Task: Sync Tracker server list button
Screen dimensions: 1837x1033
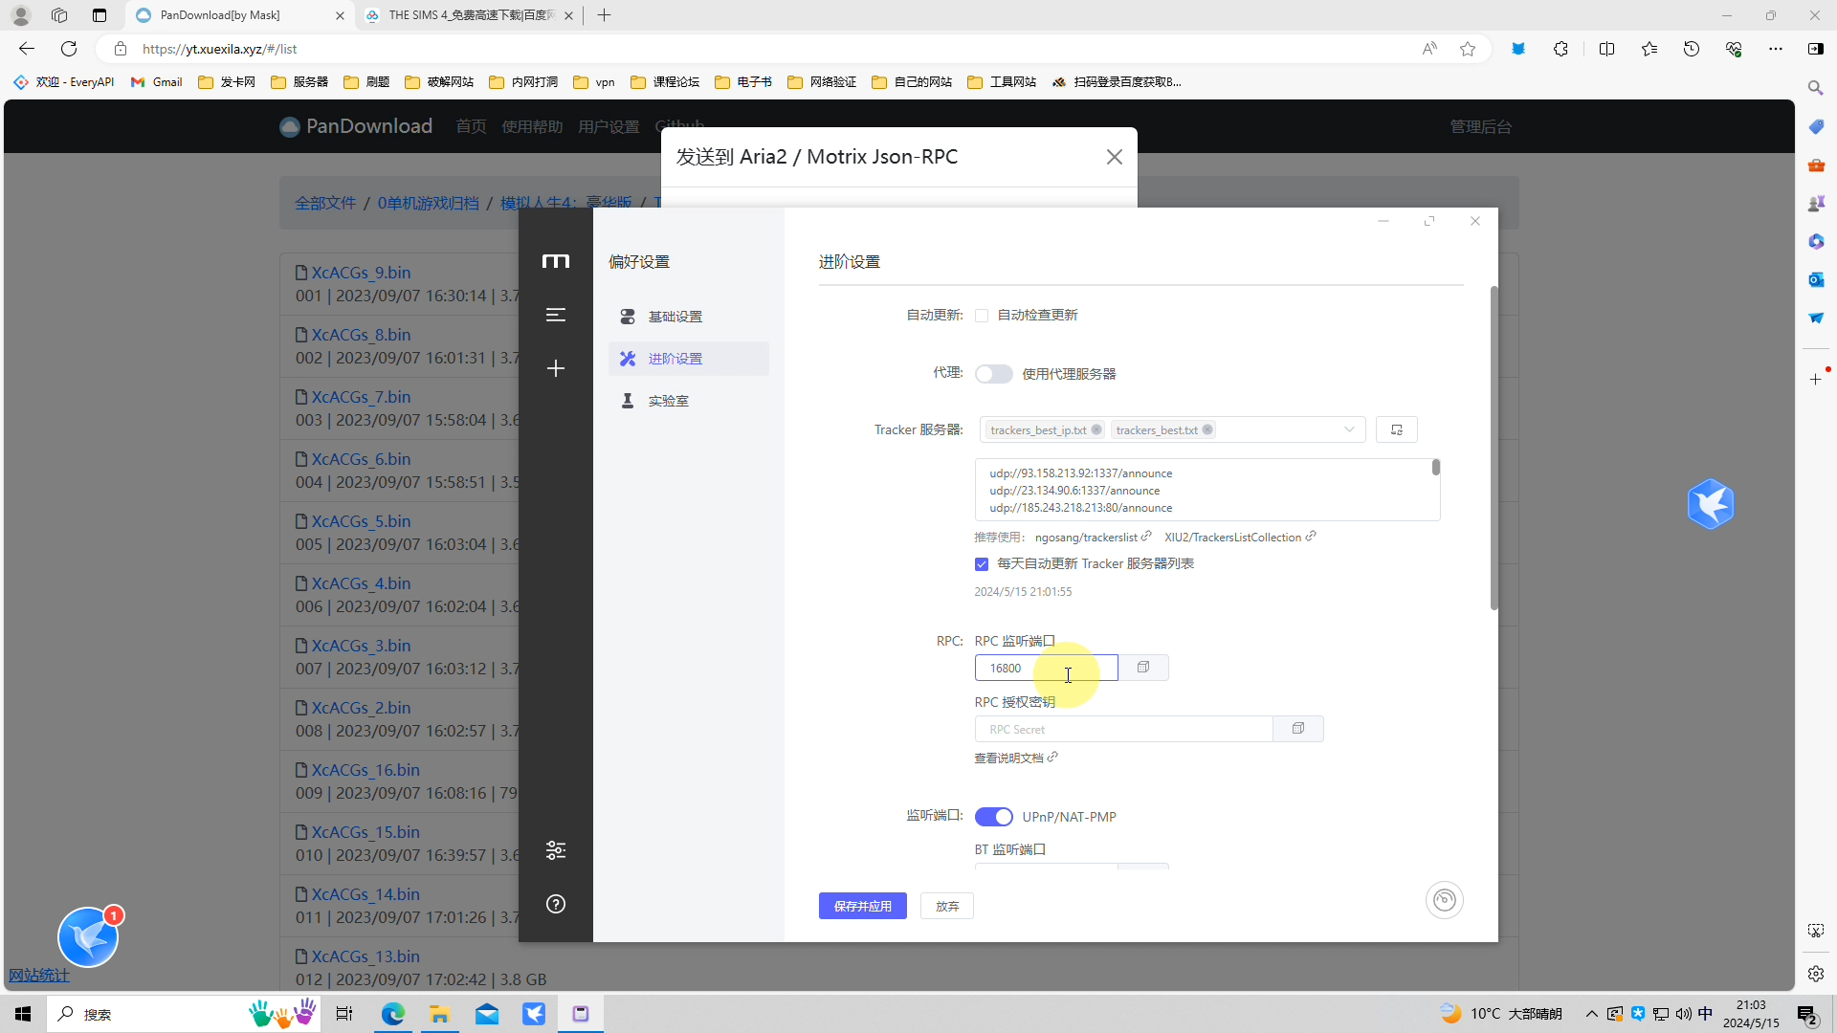Action: (x=1397, y=429)
